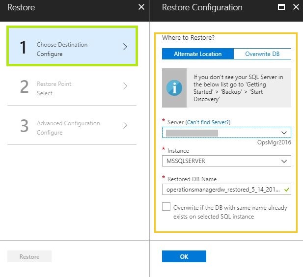
Task: Maximize the Restore Configuration blade
Action: [x=281, y=7]
